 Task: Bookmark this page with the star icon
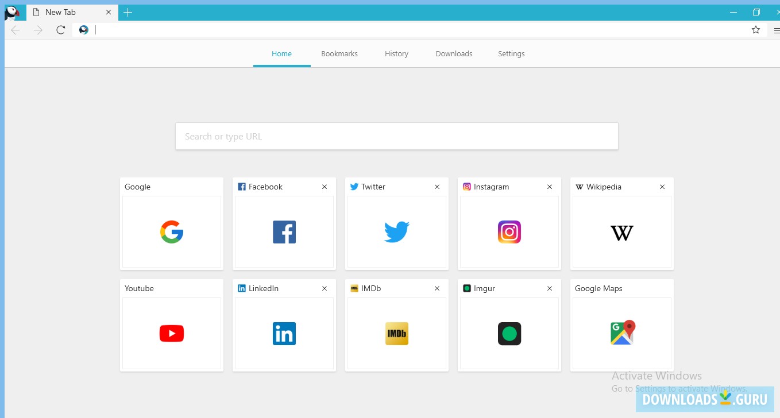[x=756, y=30]
